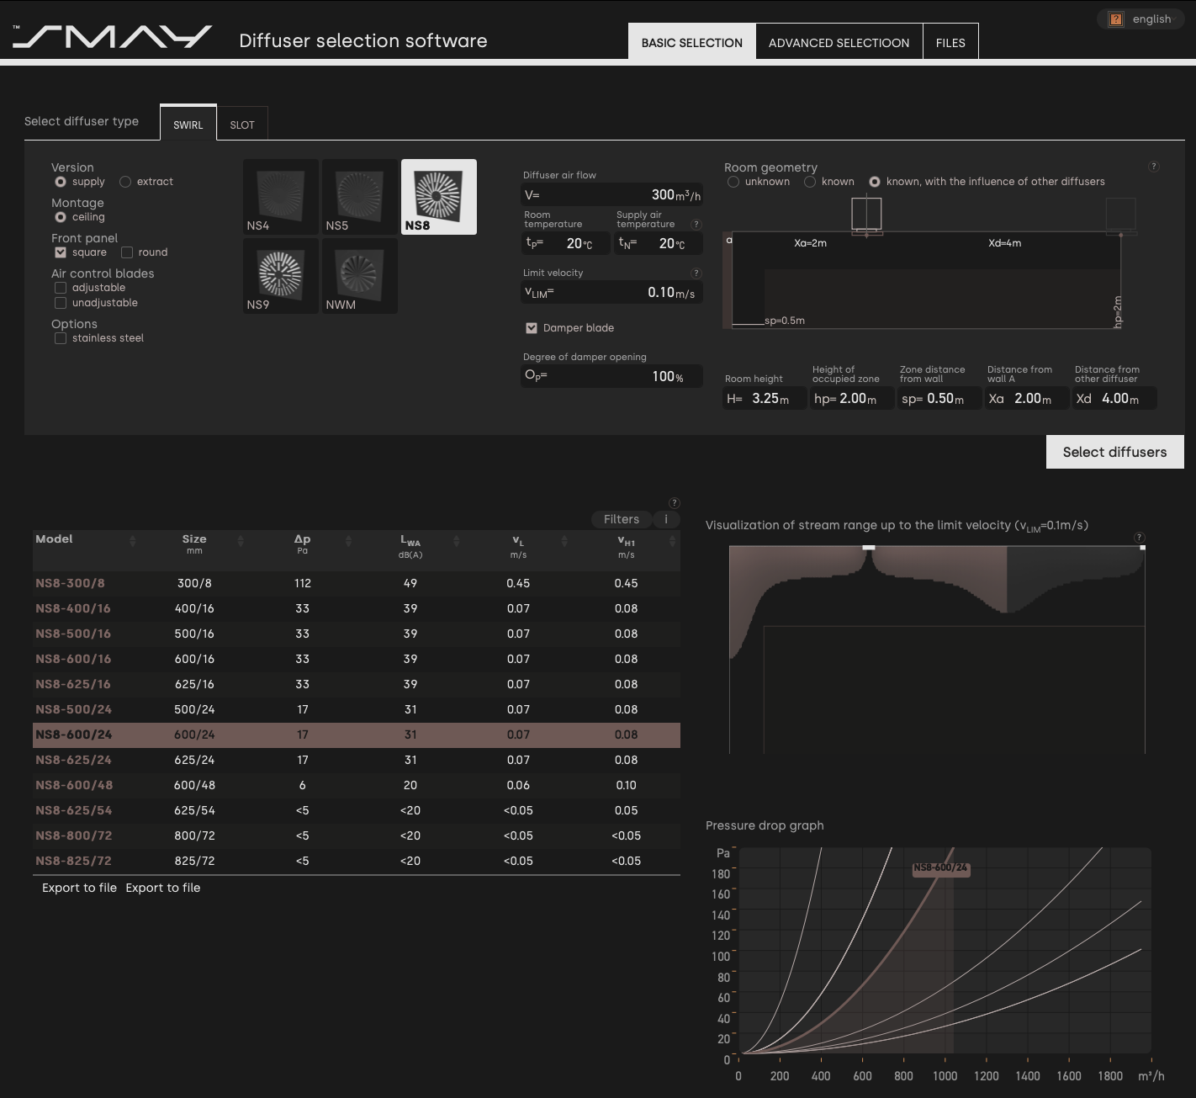Select the NS8-500/16 table row
Image resolution: width=1196 pixels, height=1098 pixels.
[357, 634]
